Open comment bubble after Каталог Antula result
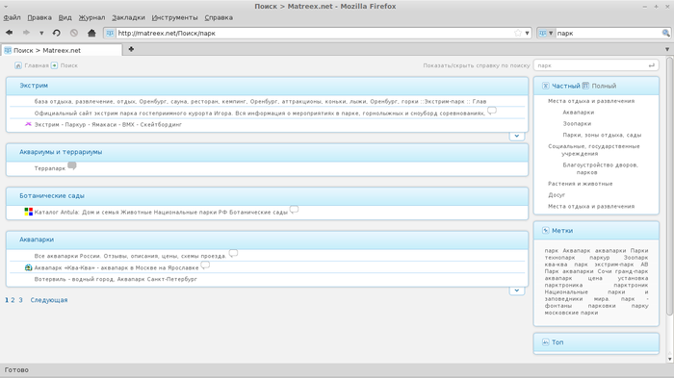 click(x=294, y=210)
